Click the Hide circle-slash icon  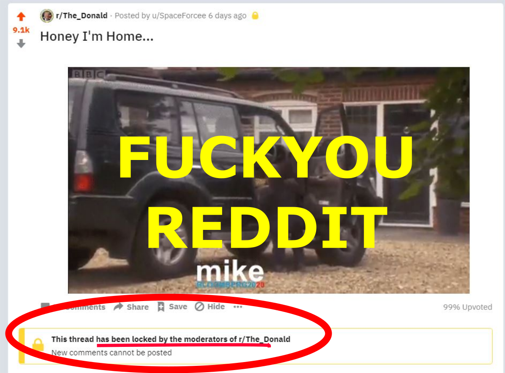click(199, 306)
